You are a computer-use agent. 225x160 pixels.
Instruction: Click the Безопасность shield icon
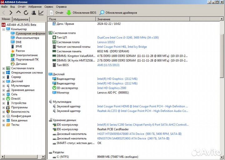pyautogui.click(x=8, y=112)
